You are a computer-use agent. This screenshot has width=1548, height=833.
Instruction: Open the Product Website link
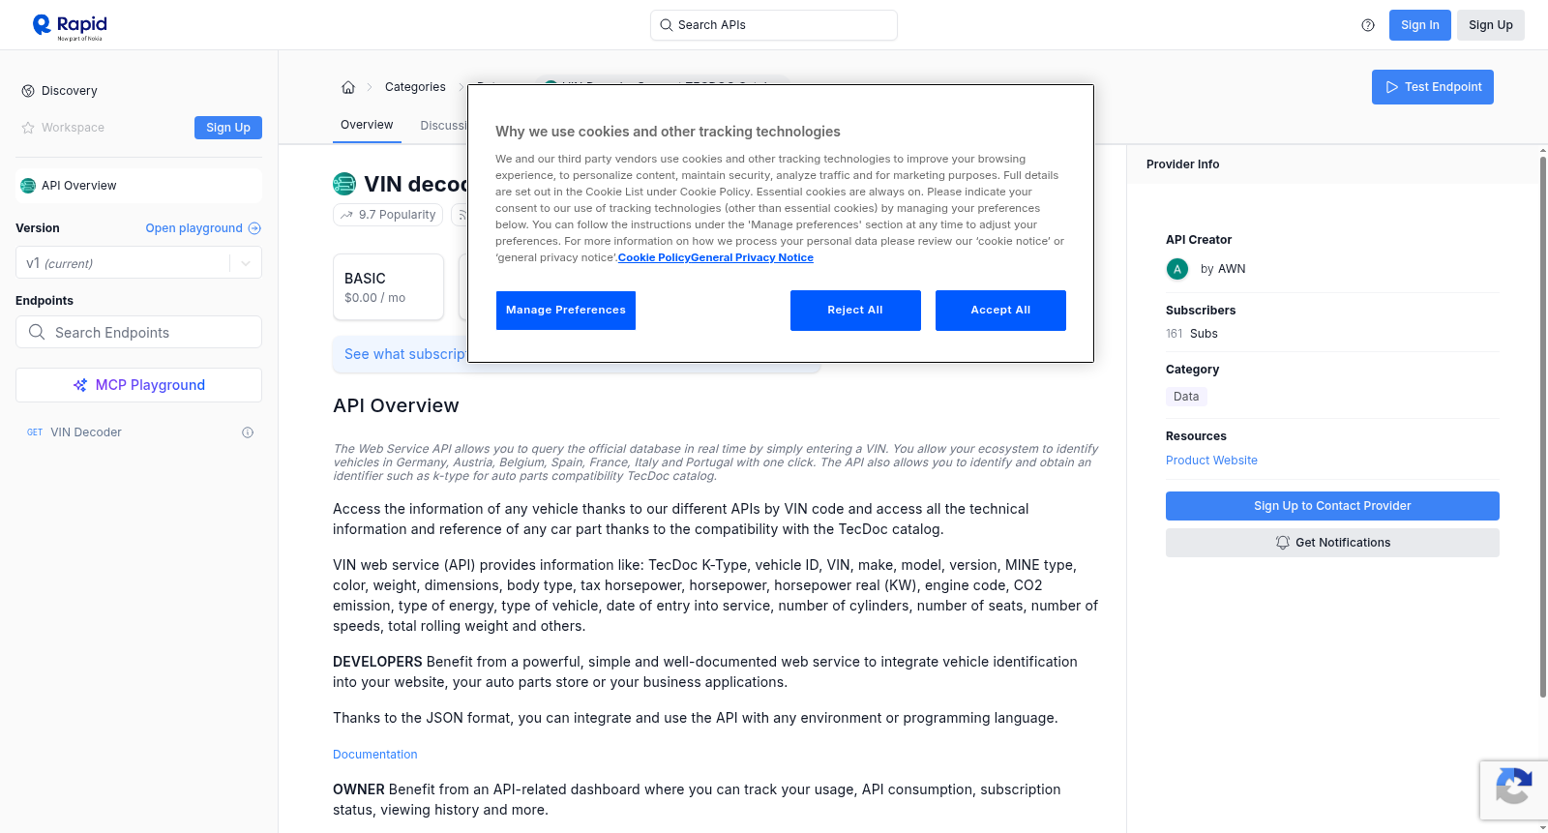point(1211,461)
